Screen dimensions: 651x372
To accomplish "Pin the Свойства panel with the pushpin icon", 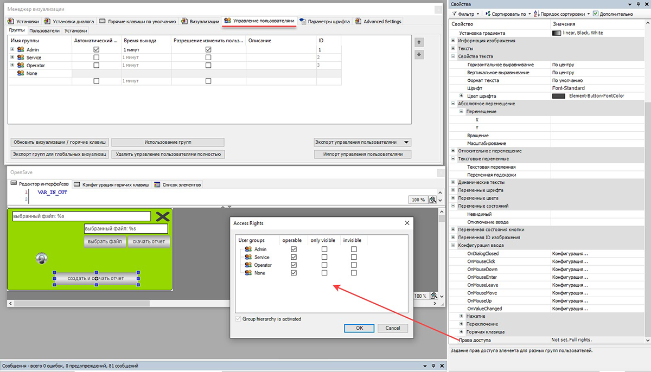I will coord(637,4).
